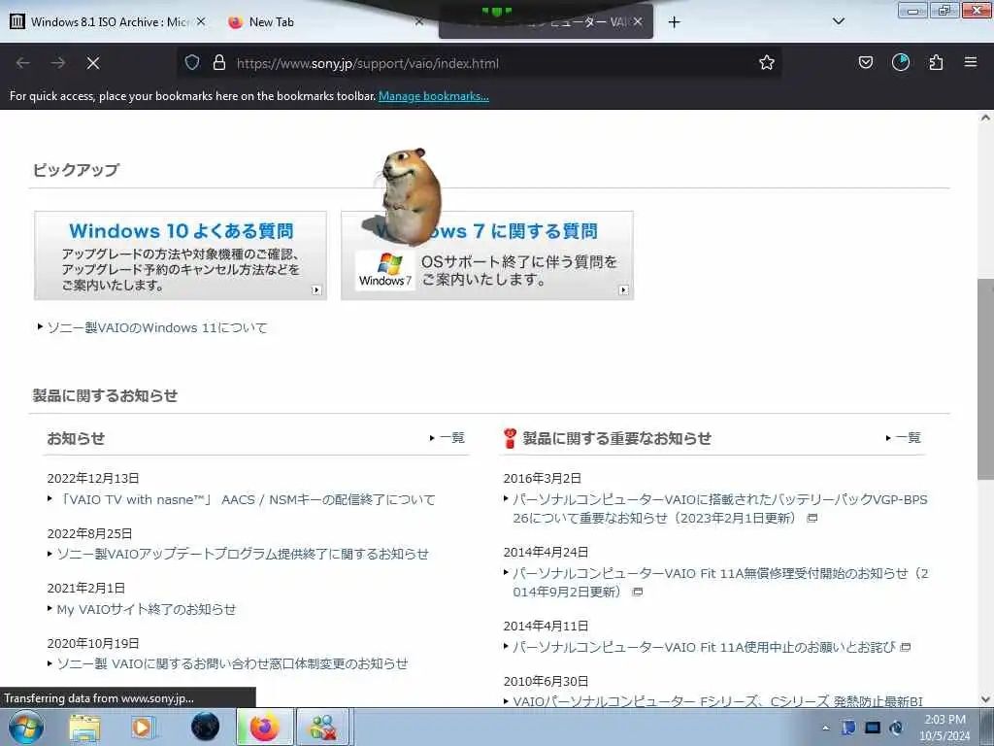Close the Windows 8.1 ISO Archive tab
The image size is (994, 746).
pos(200,21)
